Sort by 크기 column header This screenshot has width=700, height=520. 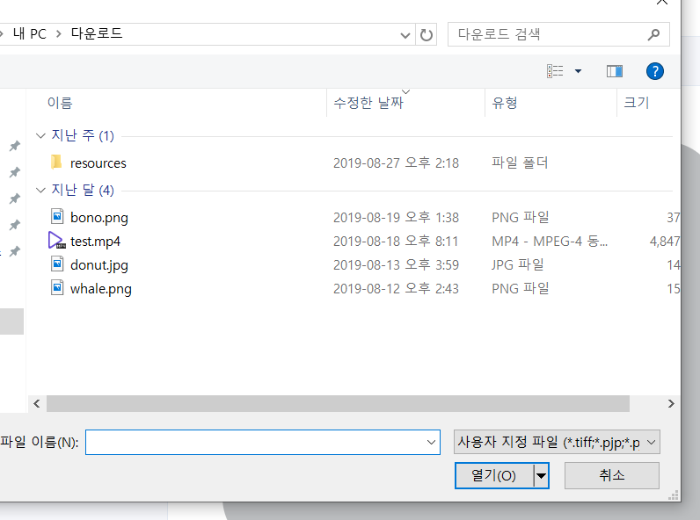point(636,103)
